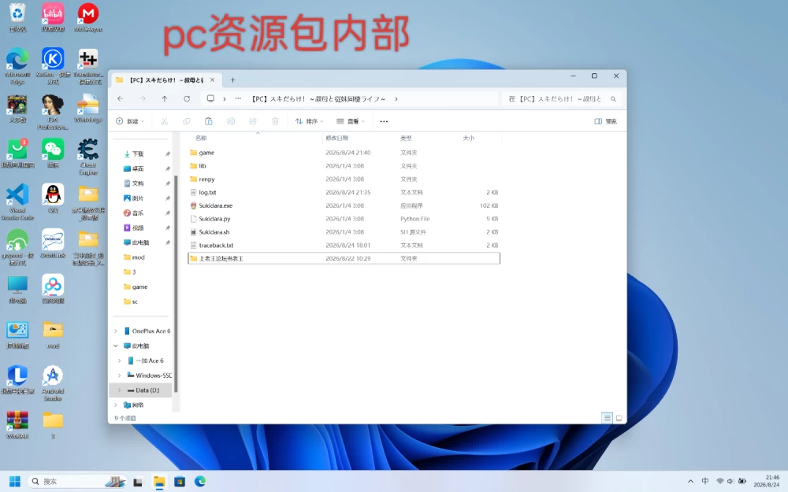Switch to details view icon in status bar

[607, 418]
